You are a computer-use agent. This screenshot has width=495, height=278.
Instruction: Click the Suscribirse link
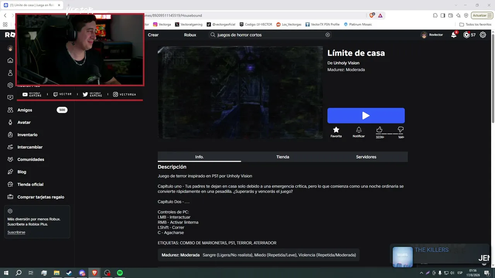tap(16, 232)
